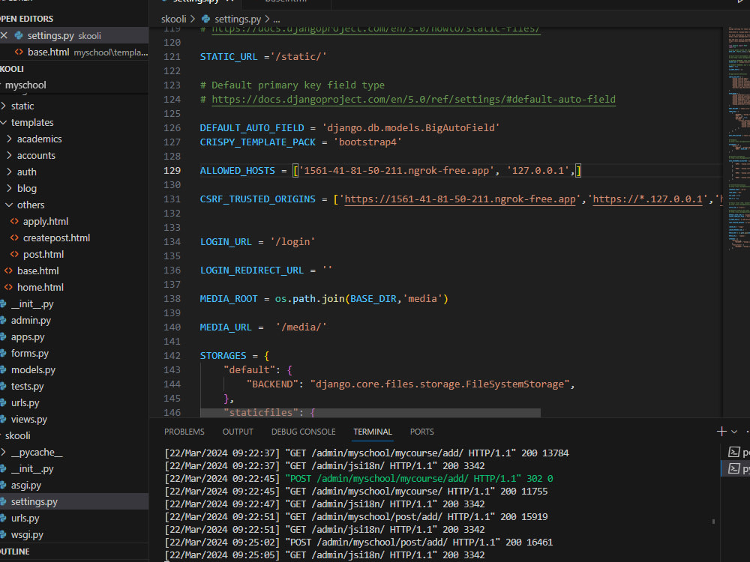The width and height of the screenshot is (750, 562).
Task: Click Open Editors section header
Action: (x=74, y=19)
